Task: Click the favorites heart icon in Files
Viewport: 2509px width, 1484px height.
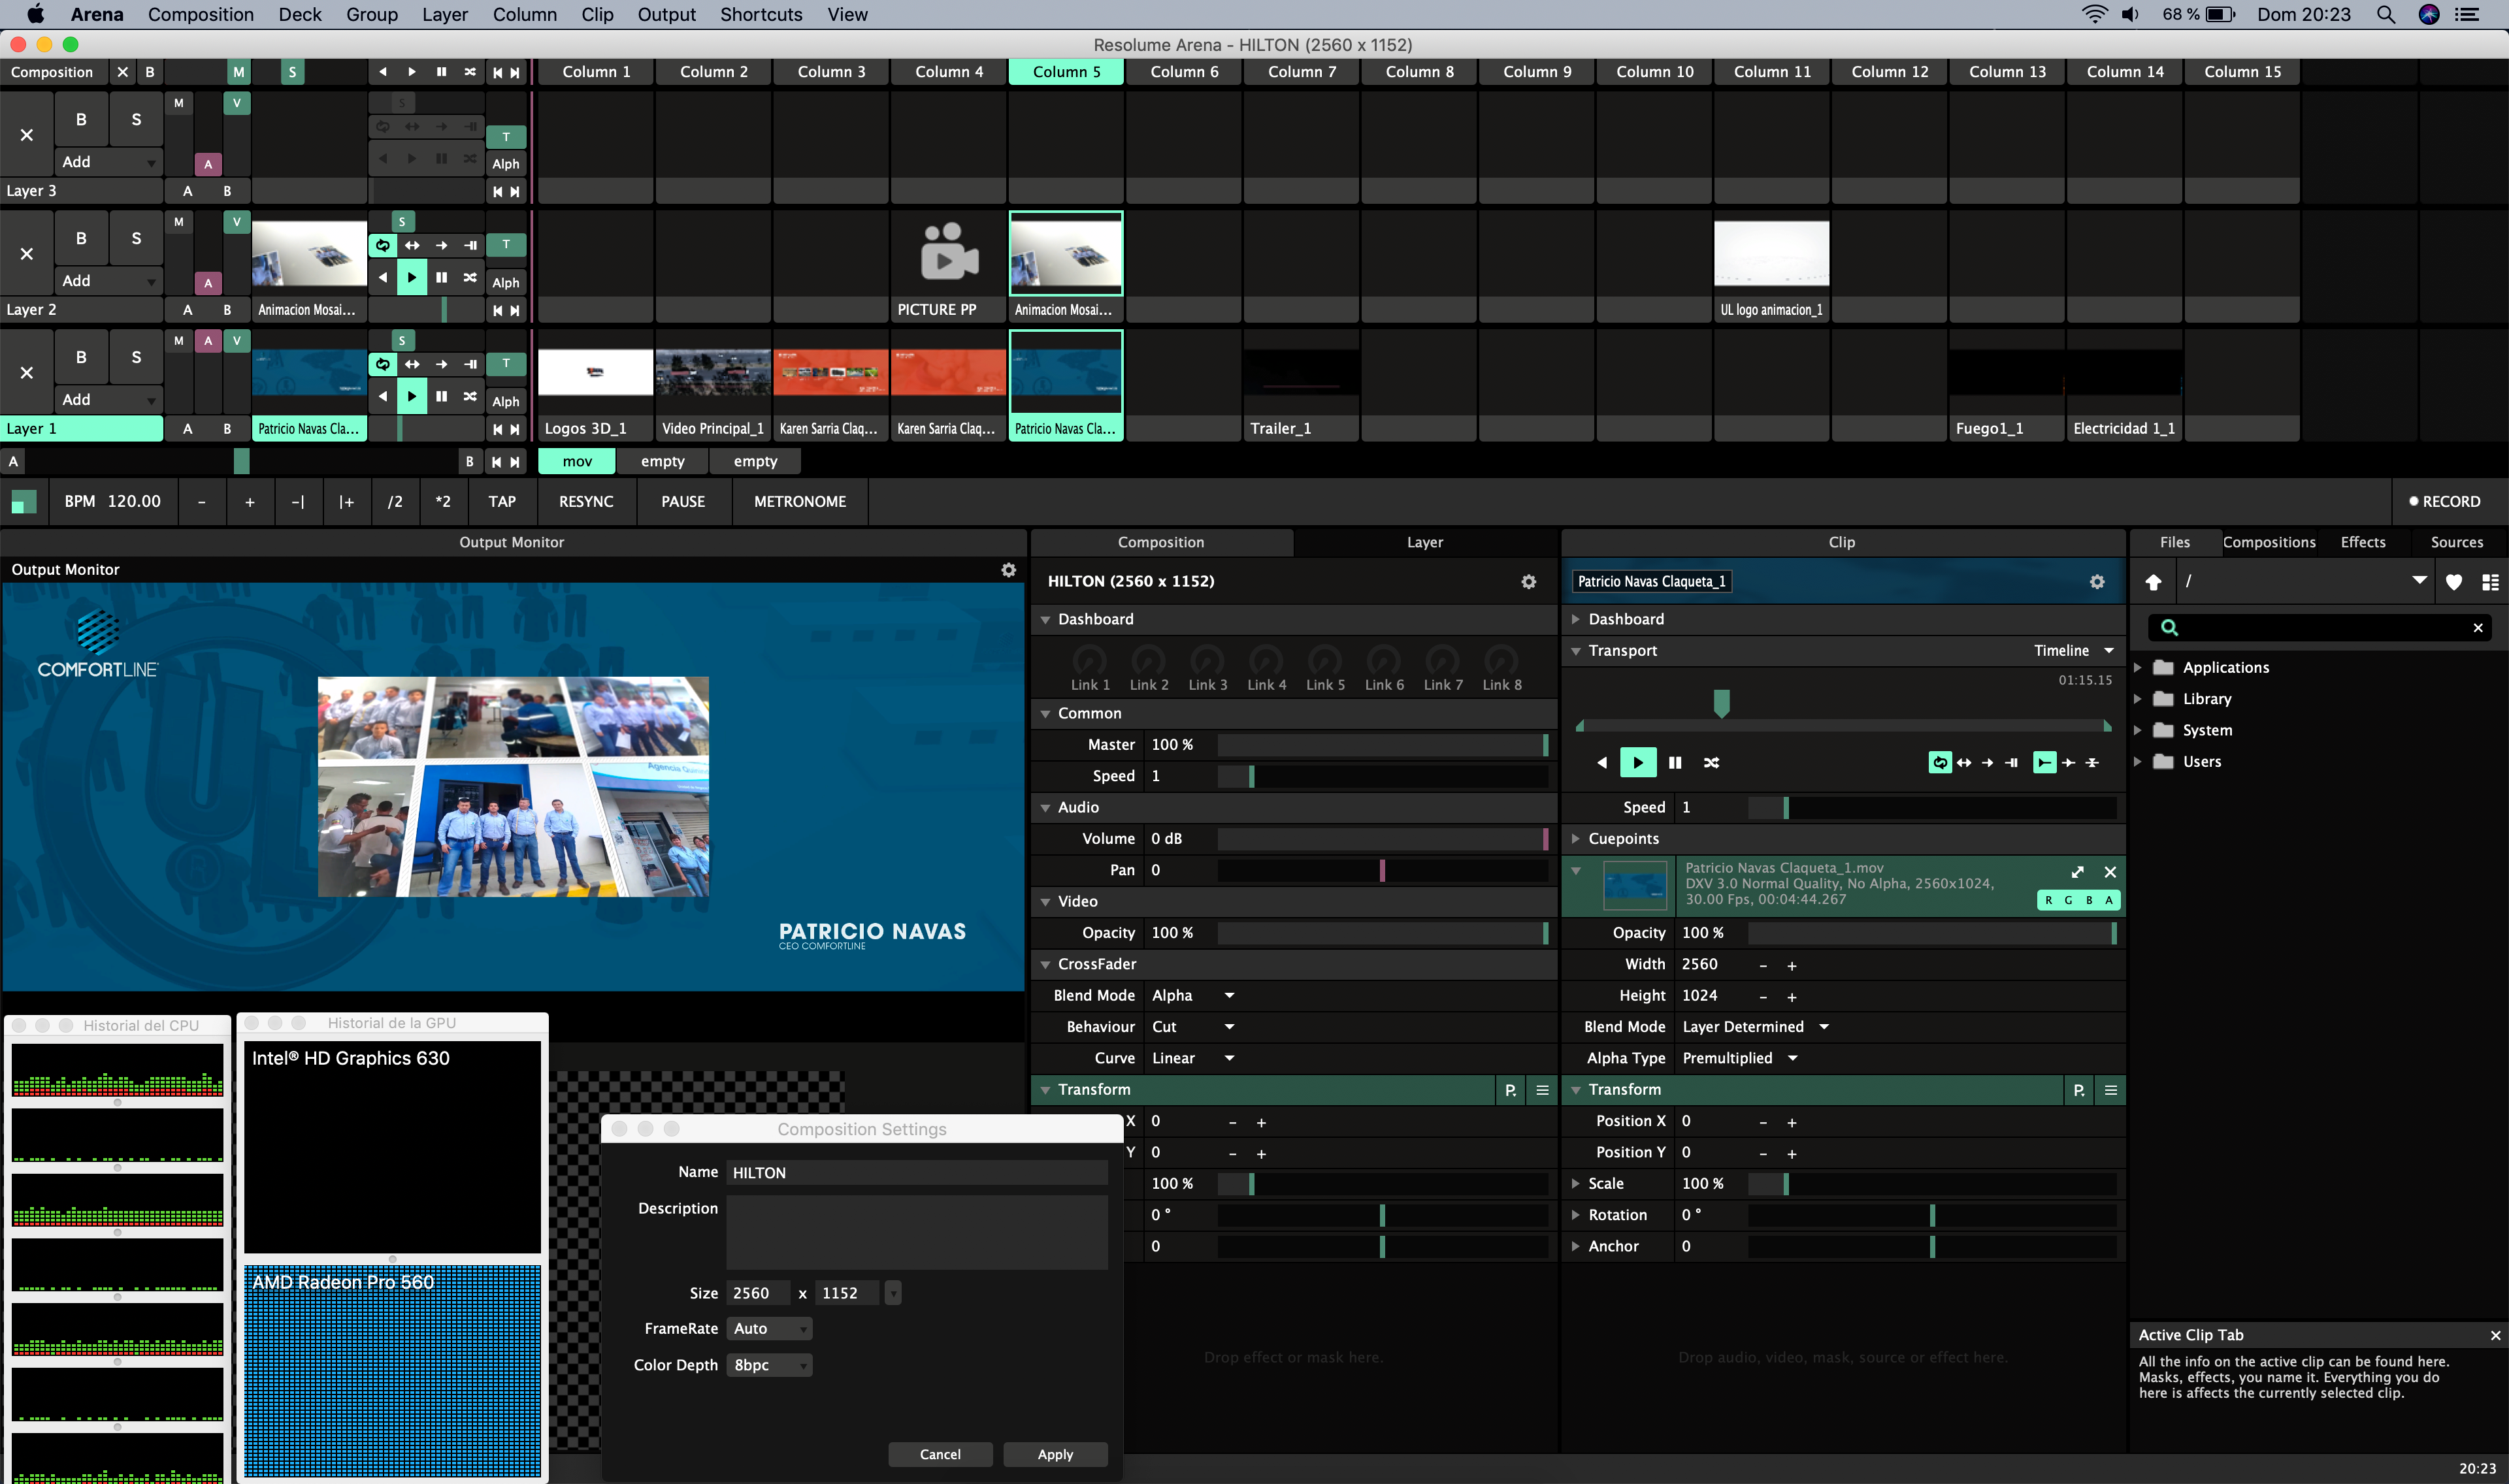Action: 2453,582
